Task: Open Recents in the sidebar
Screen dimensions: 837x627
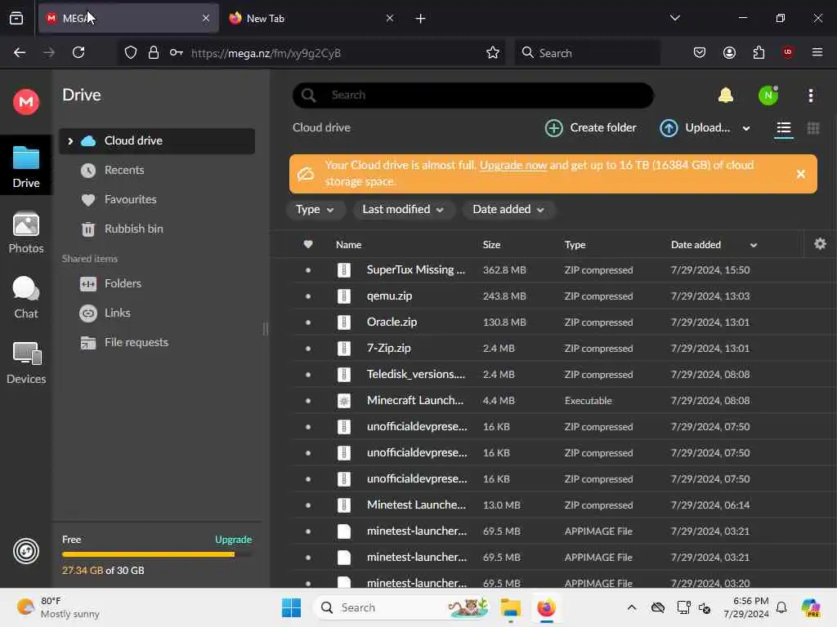Action: pos(124,170)
